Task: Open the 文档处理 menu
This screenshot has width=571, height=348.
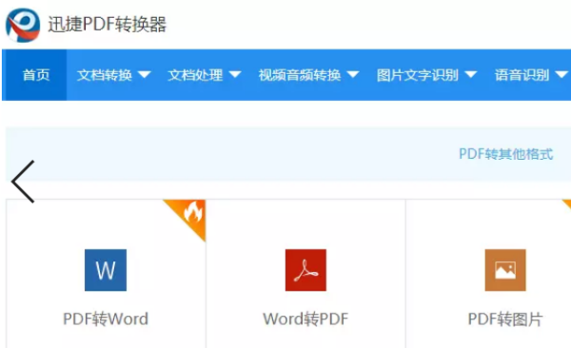Action: pyautogui.click(x=195, y=75)
